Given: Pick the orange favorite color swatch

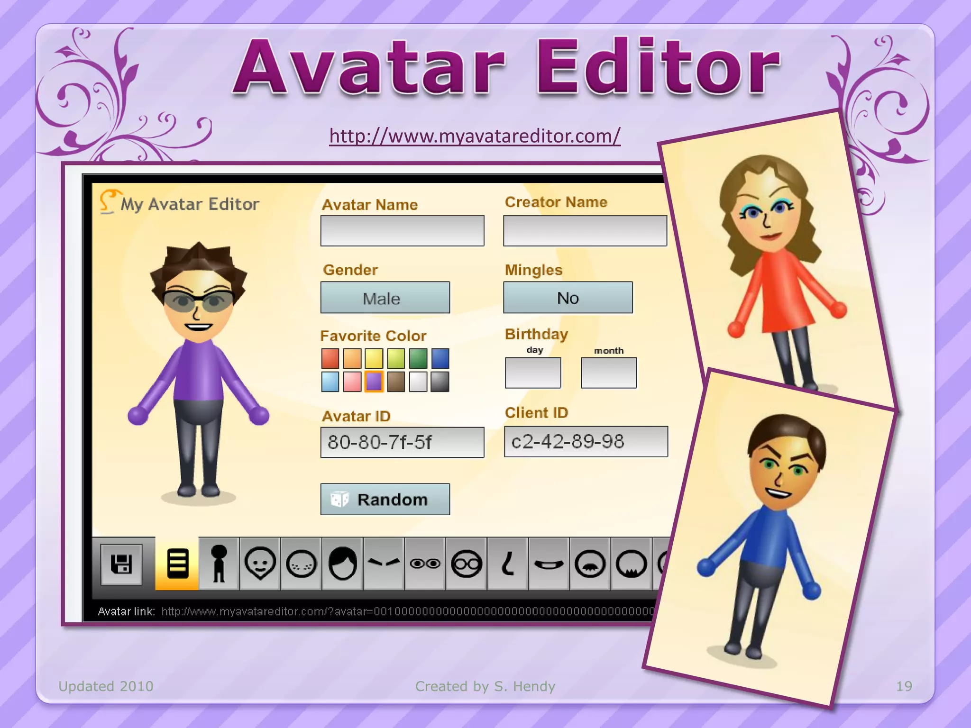Looking at the screenshot, I should coord(352,358).
